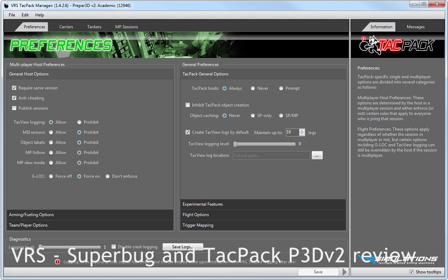Uncheck Require same version
Screen dimensions: 448x280
coord(14,88)
